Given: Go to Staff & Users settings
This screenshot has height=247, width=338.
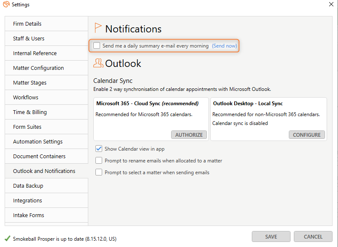Looking at the screenshot, I should (46, 38).
